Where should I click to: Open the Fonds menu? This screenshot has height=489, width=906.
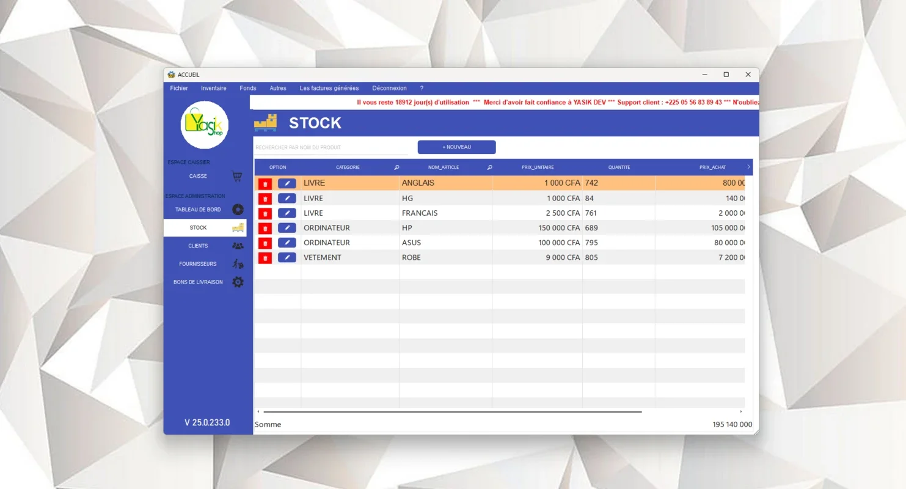pyautogui.click(x=248, y=88)
